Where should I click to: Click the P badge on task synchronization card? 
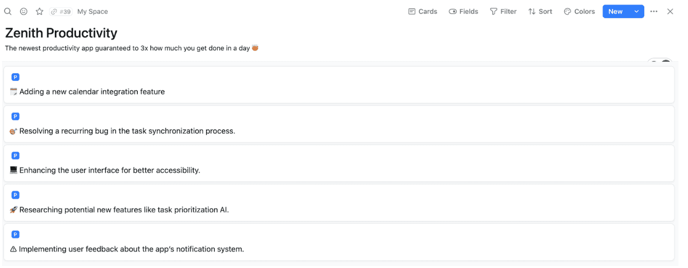[16, 116]
